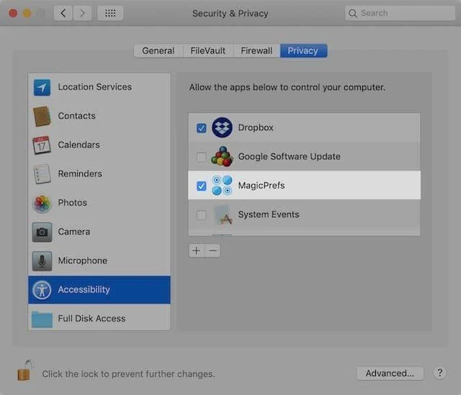Select the MagicPrefs name text
The height and width of the screenshot is (395, 461).
[261, 186]
